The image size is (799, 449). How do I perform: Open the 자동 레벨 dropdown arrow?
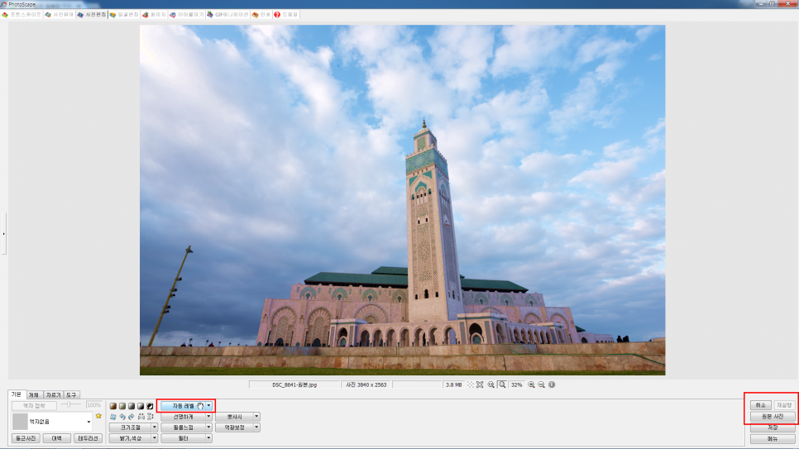[x=209, y=406]
